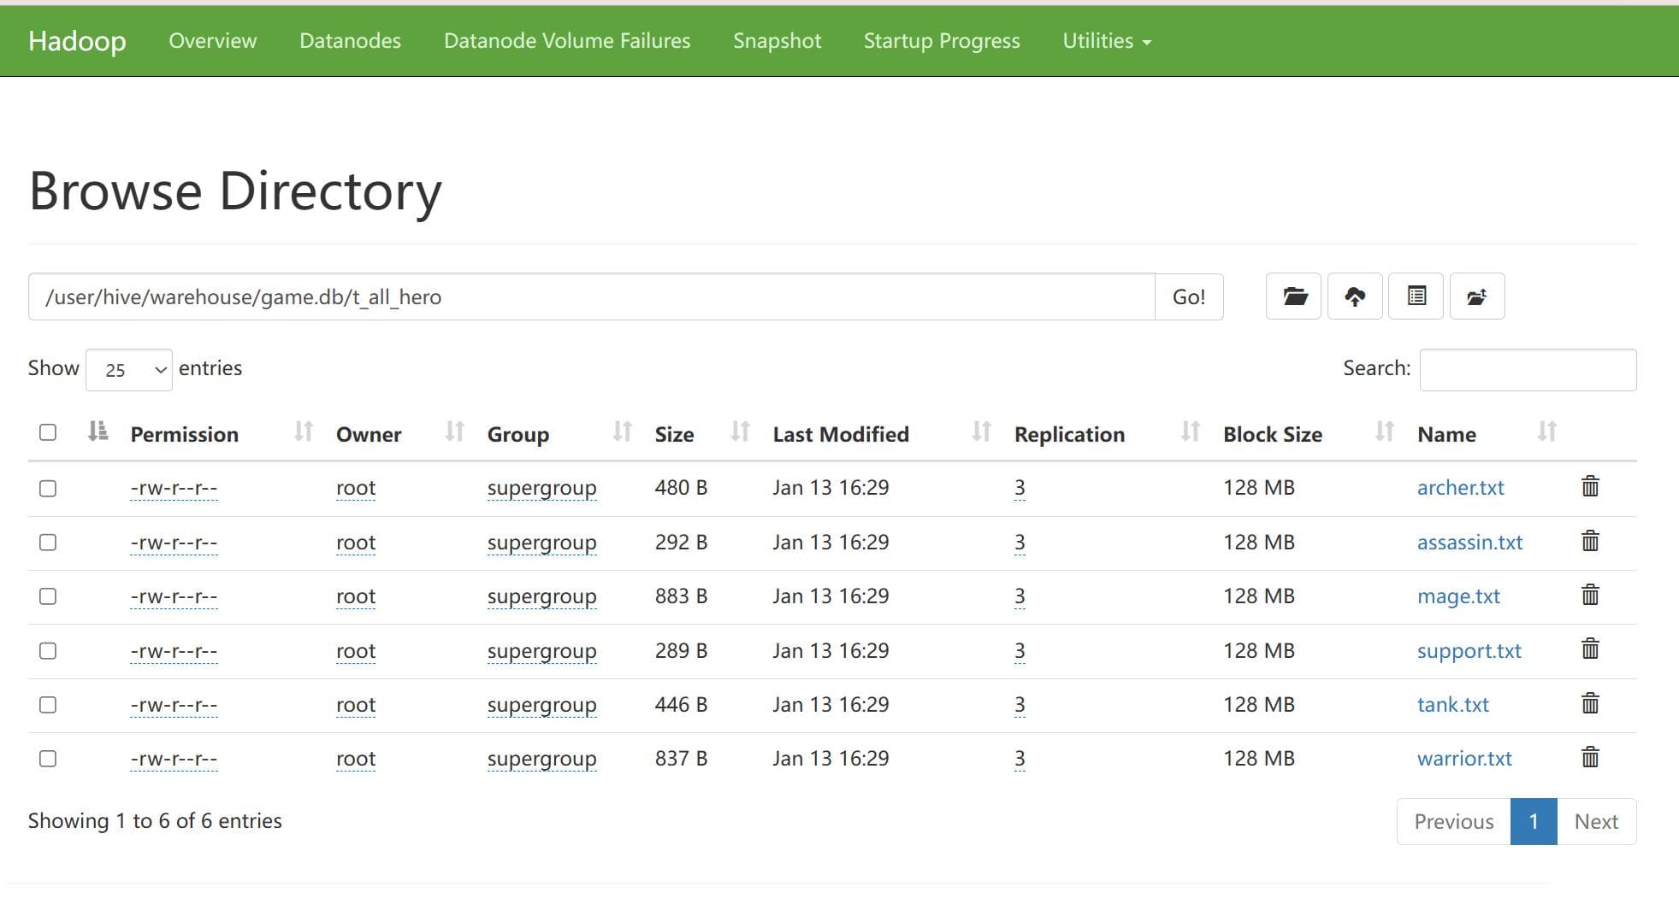Click the Search input box
This screenshot has width=1679, height=898.
[x=1528, y=370]
